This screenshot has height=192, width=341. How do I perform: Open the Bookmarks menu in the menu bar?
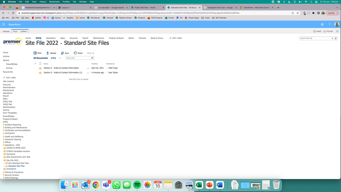click(54, 2)
